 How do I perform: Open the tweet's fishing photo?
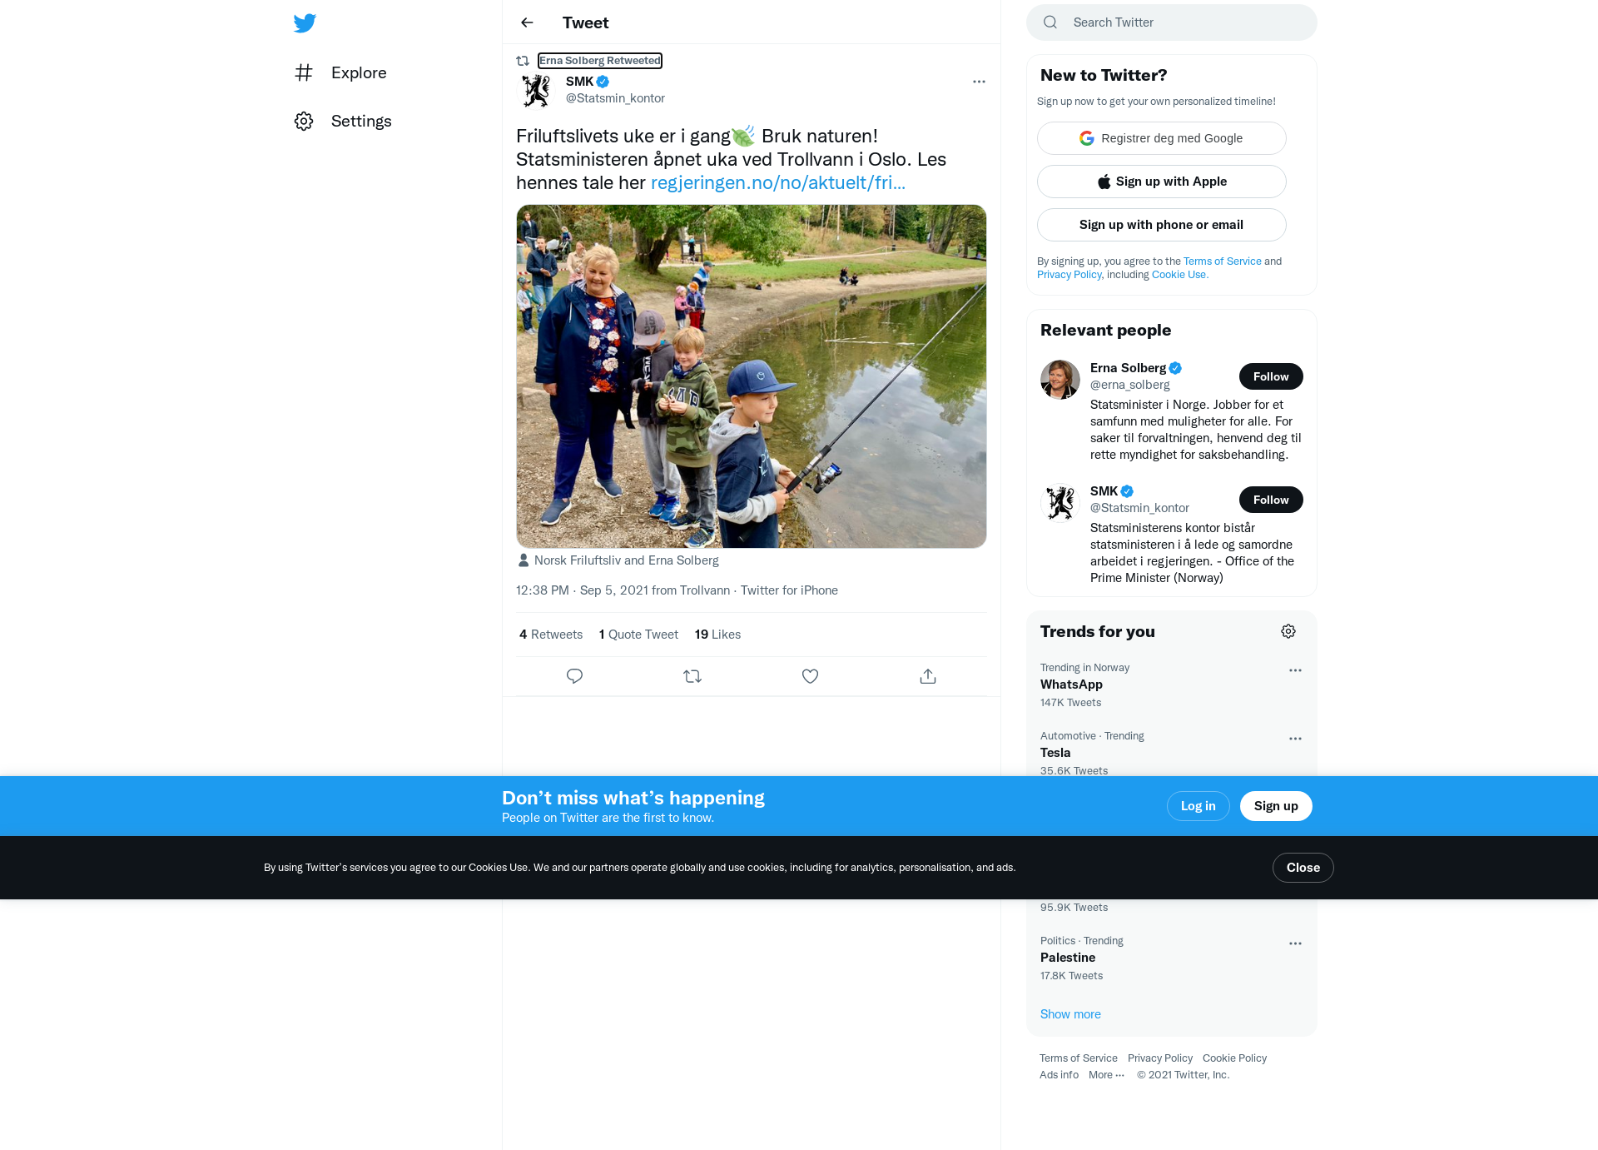(752, 376)
